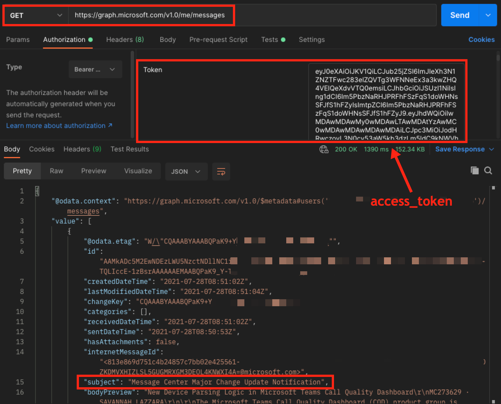Click Save Response button

tap(460, 149)
